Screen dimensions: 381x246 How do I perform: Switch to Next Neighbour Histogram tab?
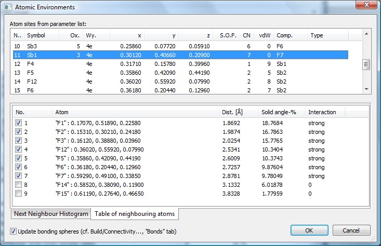[x=51, y=214]
